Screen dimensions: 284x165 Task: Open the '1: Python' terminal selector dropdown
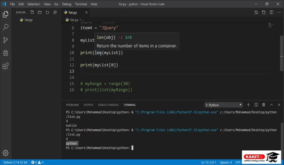224,105
